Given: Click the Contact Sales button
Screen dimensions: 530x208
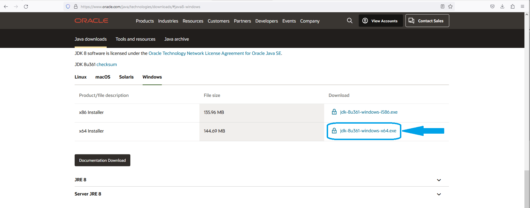Looking at the screenshot, I should click(x=427, y=21).
